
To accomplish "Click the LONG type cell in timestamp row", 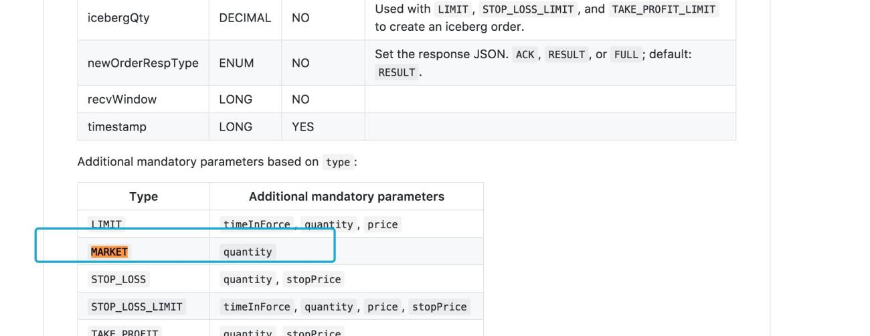I will pyautogui.click(x=245, y=127).
